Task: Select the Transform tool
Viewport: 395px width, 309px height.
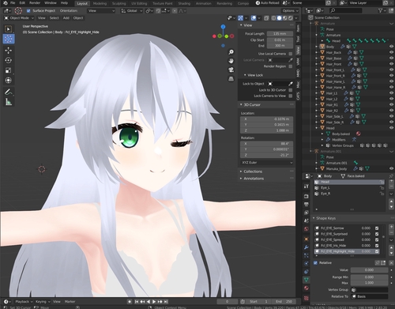Action: click(x=9, y=80)
